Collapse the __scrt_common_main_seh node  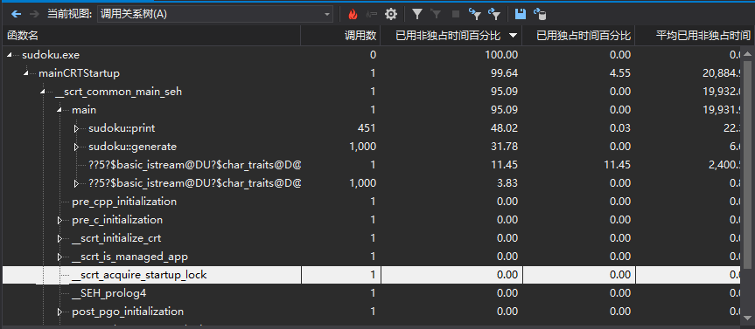point(43,92)
